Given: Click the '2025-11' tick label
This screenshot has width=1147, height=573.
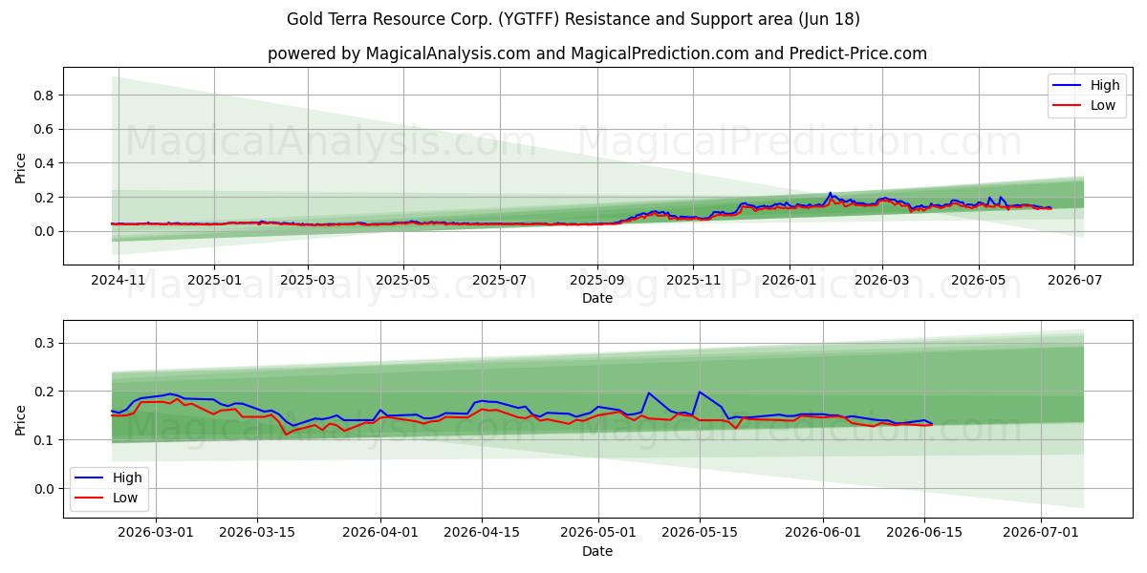Looking at the screenshot, I should (x=693, y=280).
